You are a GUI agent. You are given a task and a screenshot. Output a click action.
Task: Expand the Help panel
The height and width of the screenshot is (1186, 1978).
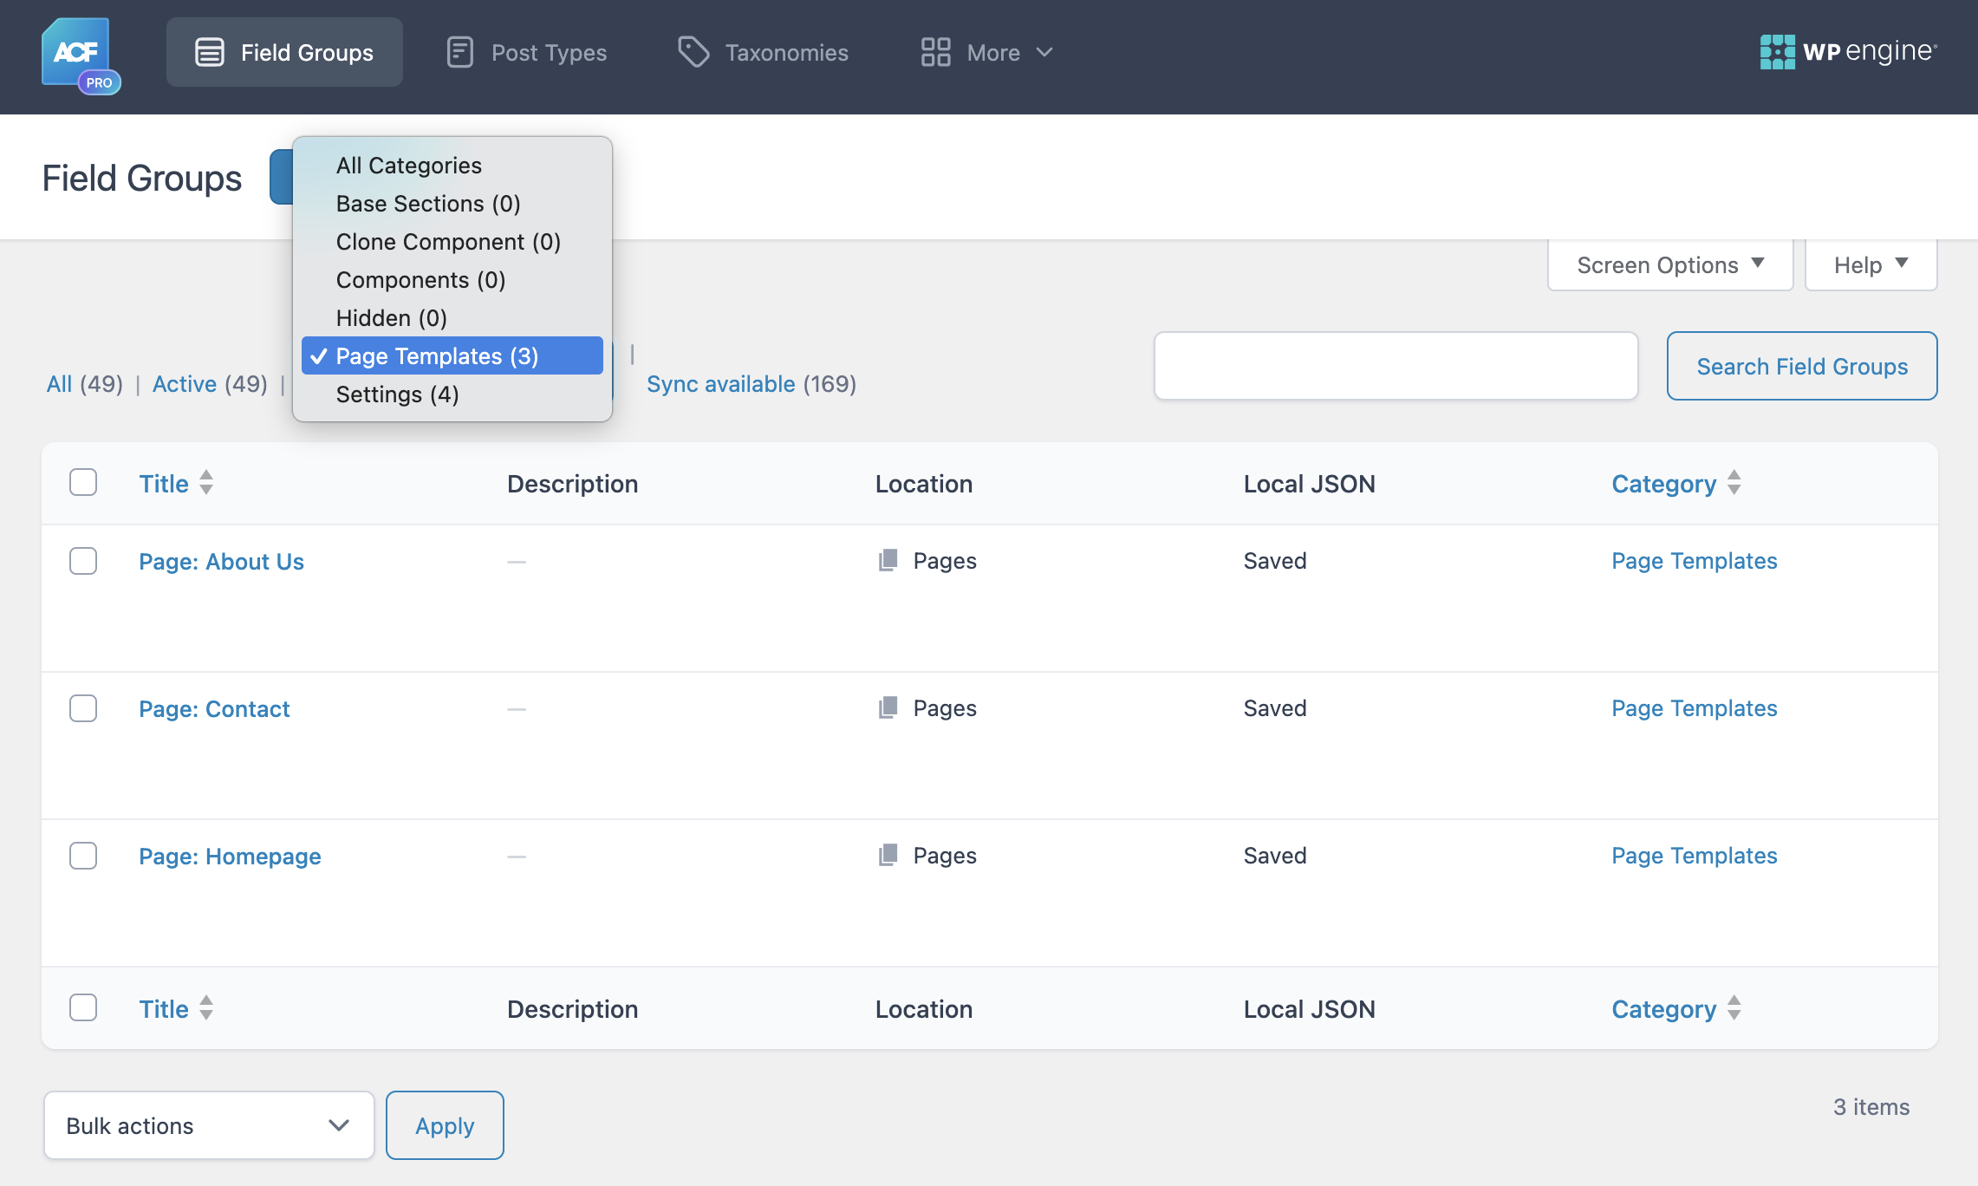pos(1870,264)
